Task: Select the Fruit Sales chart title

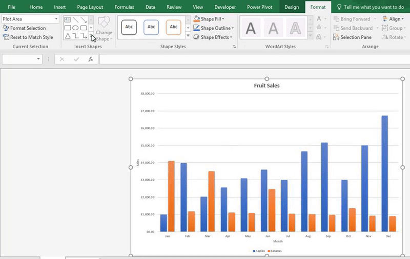Action: 266,85
